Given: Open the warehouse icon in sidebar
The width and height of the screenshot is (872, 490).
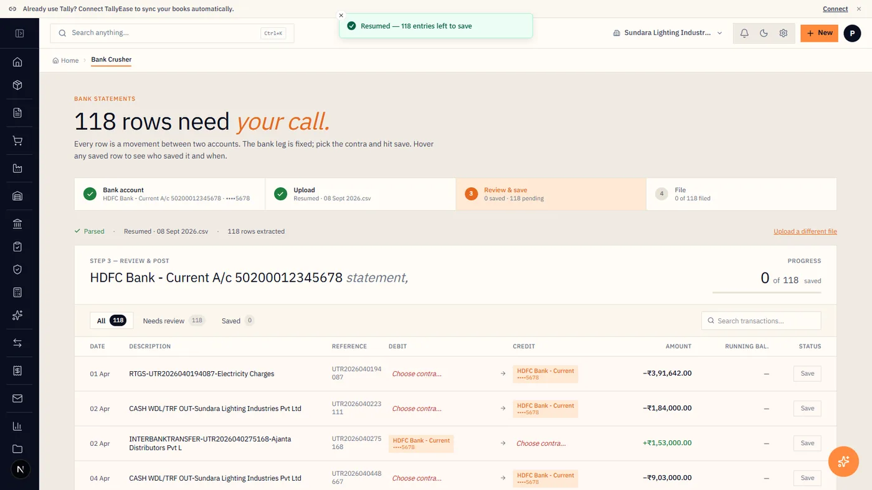Looking at the screenshot, I should pyautogui.click(x=17, y=196).
